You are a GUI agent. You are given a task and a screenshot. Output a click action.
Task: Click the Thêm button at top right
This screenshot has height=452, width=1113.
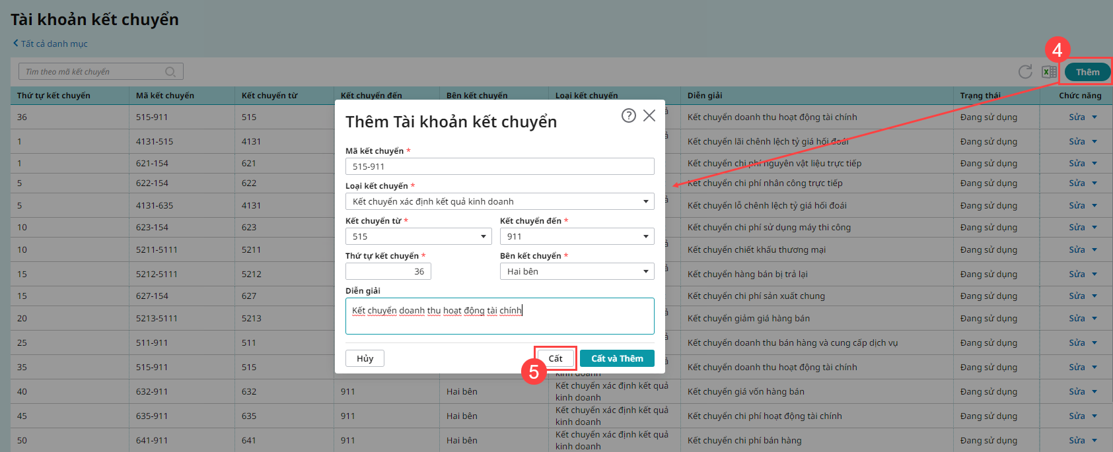pyautogui.click(x=1087, y=72)
